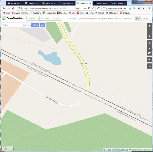
Task: Open the Экспорт tab
Action: (x=56, y=18)
